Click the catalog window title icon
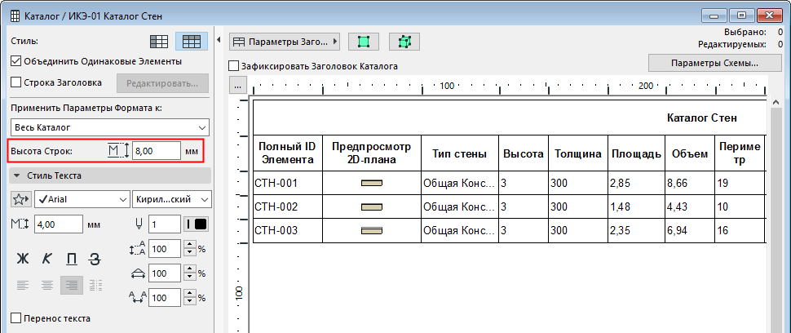The image size is (791, 333). (x=15, y=16)
